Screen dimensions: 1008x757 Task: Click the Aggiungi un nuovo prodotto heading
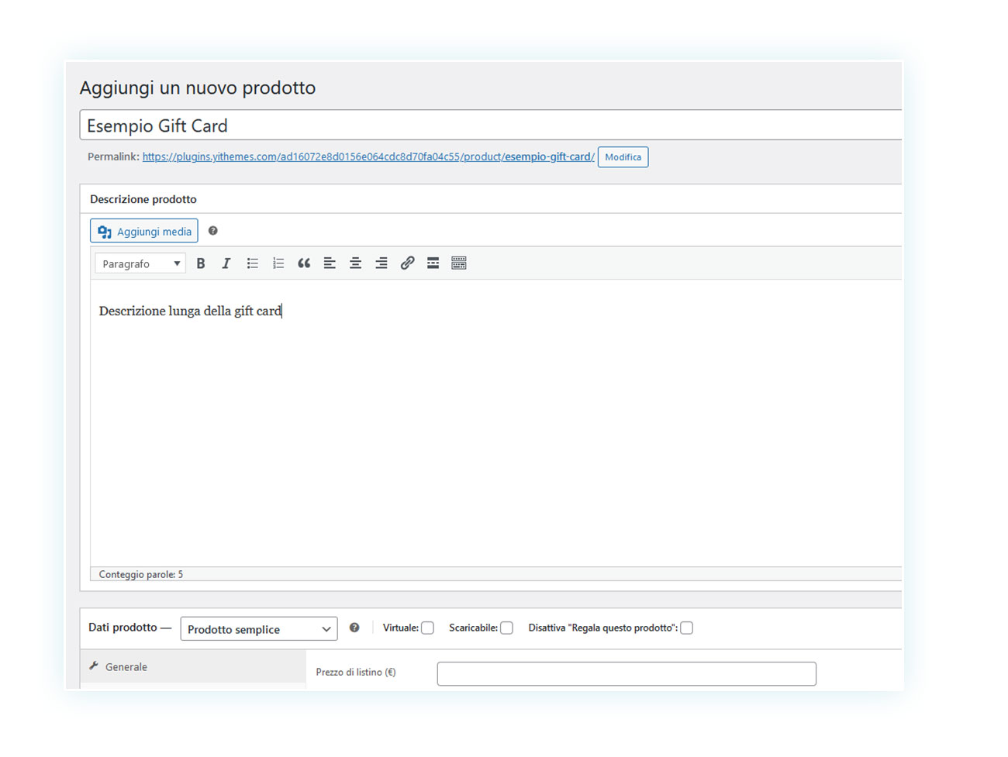[x=198, y=88]
